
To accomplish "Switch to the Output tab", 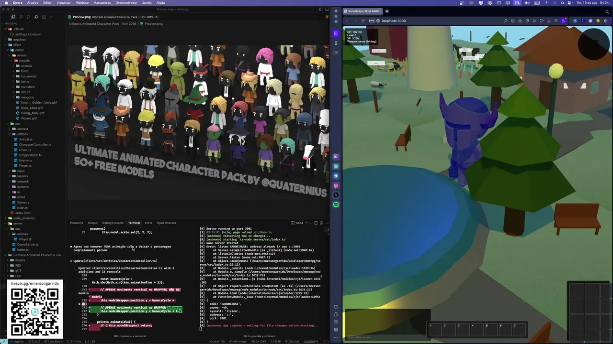I will 93,223.
